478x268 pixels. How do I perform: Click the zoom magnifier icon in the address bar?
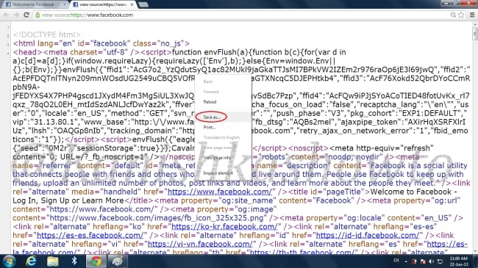pyautogui.click(x=453, y=15)
